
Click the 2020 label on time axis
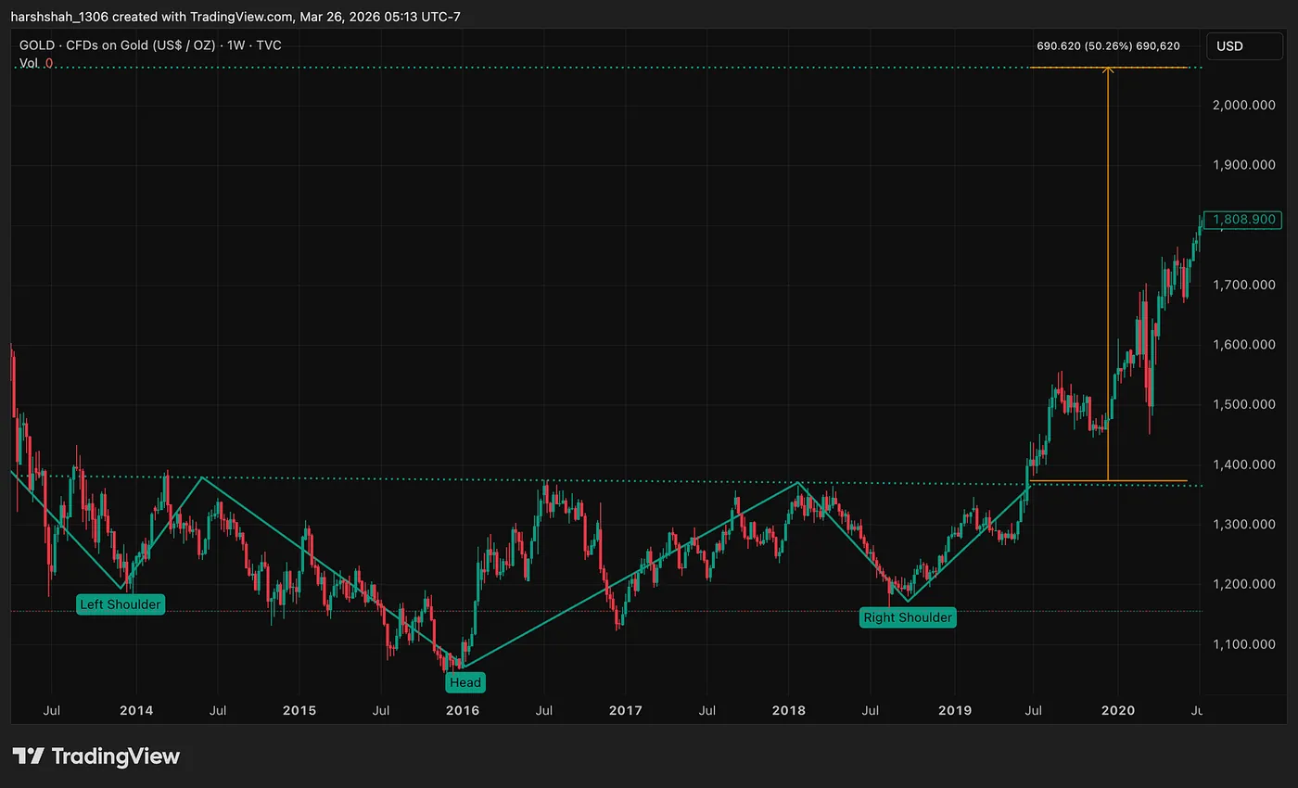point(1117,710)
